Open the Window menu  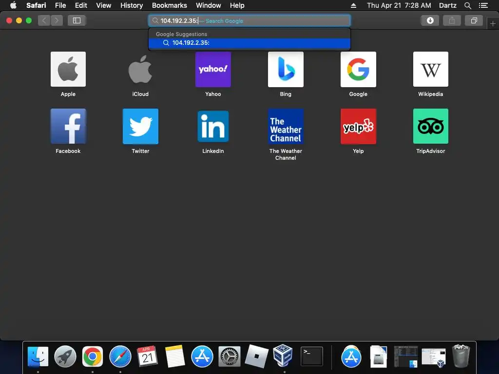[x=209, y=5]
